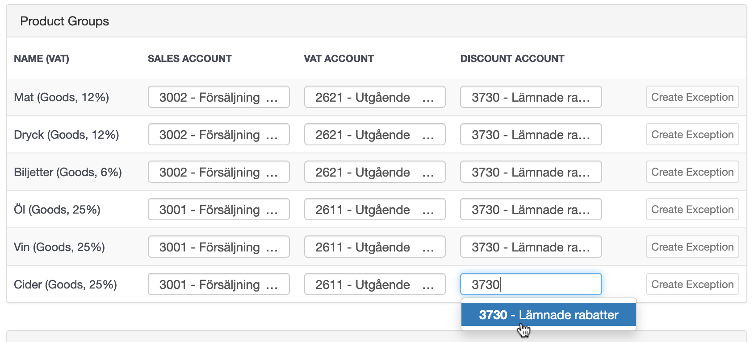Open the Öl VAT account dropdown
Viewport: 754px width, 342px height.
tap(375, 209)
